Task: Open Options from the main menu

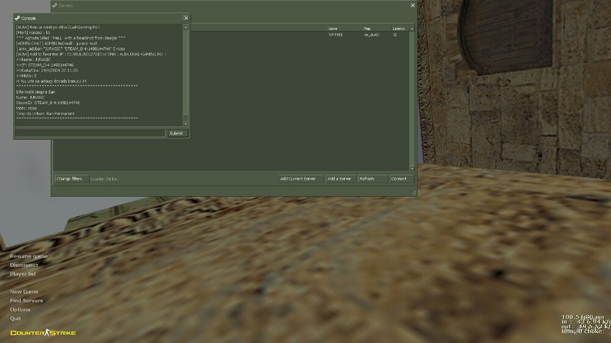Action: [x=20, y=309]
